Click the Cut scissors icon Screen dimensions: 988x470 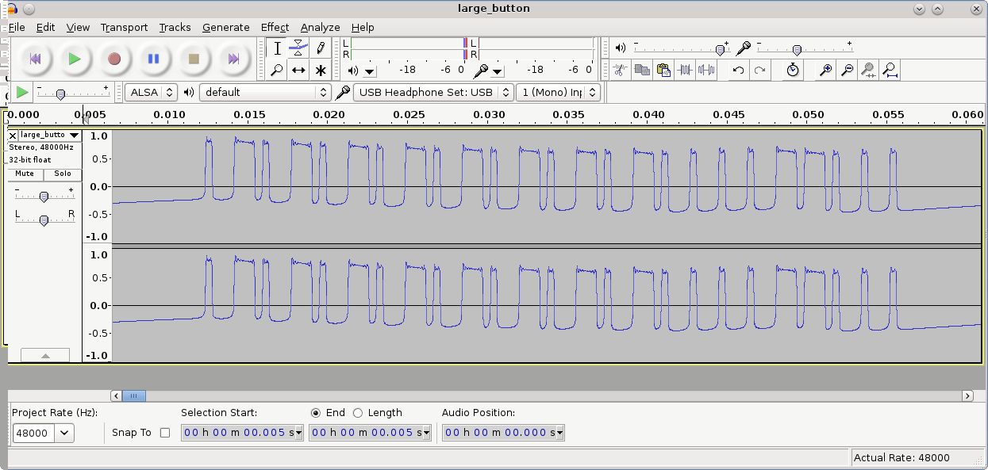[621, 70]
